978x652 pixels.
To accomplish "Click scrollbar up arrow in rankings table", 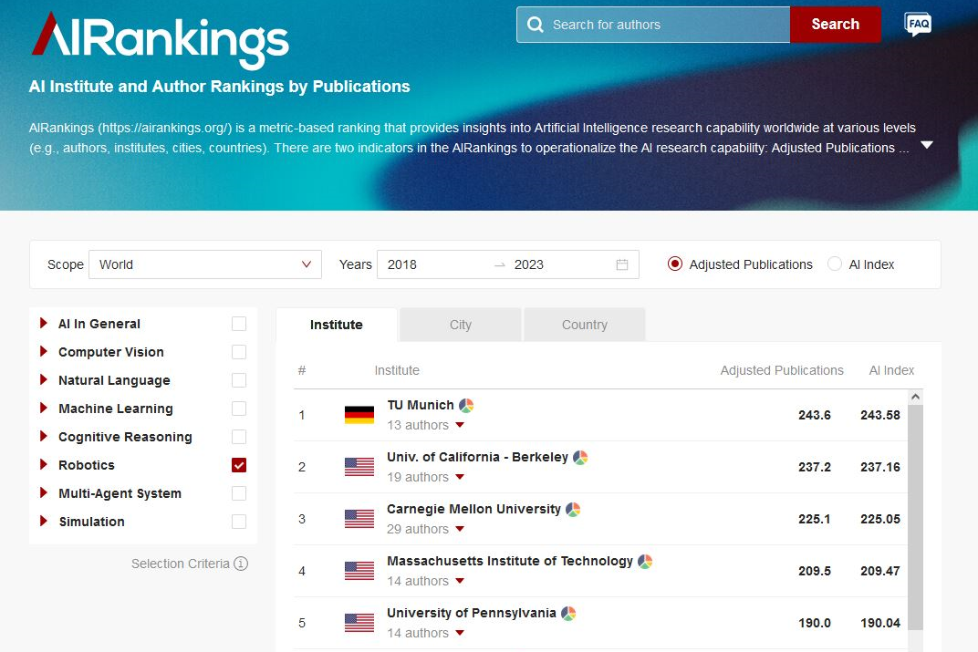I will [x=915, y=397].
